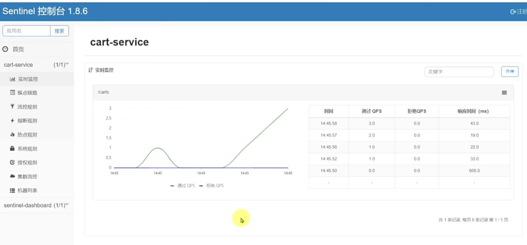Image resolution: width=527 pixels, height=245 pixels.
Task: Click the cloud icon for 集群流控
Action: [12, 176]
